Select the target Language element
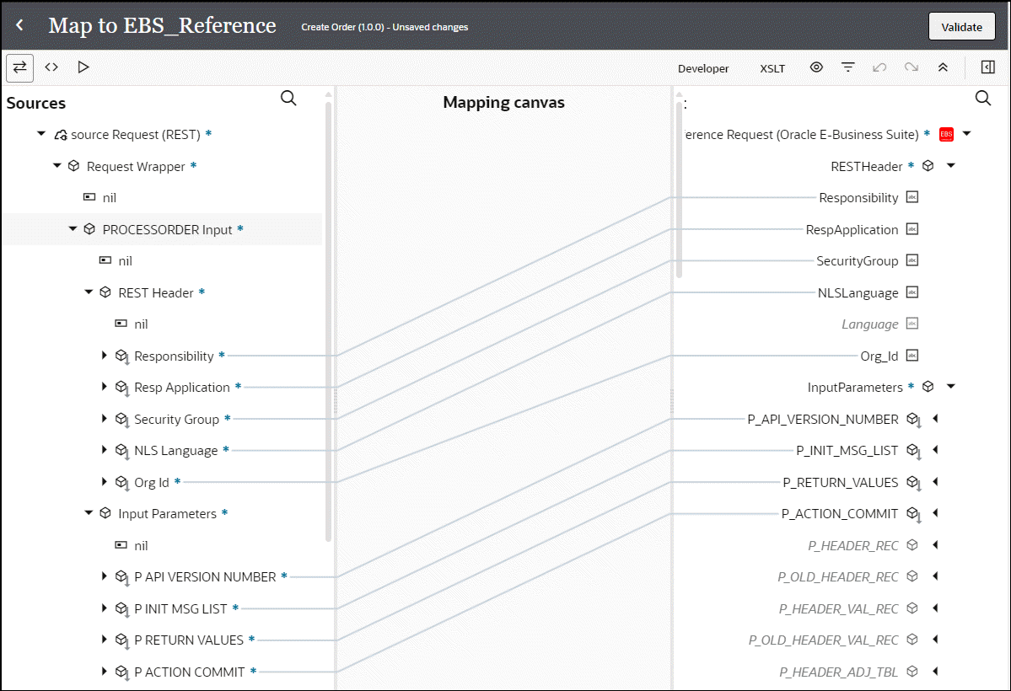The image size is (1011, 691). tap(870, 324)
